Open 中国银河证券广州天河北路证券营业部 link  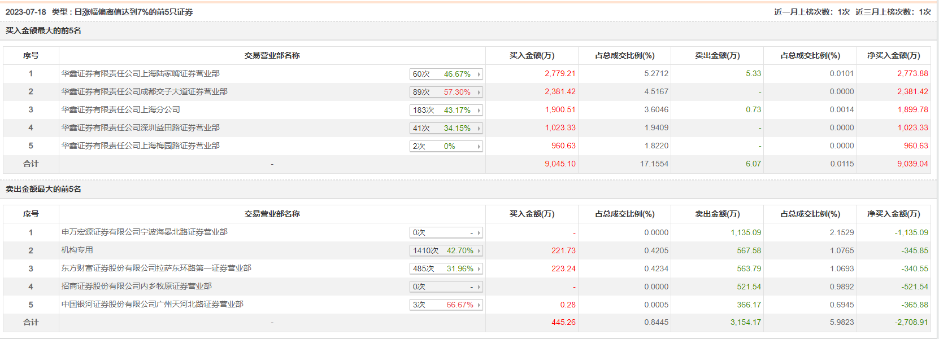tap(152, 304)
